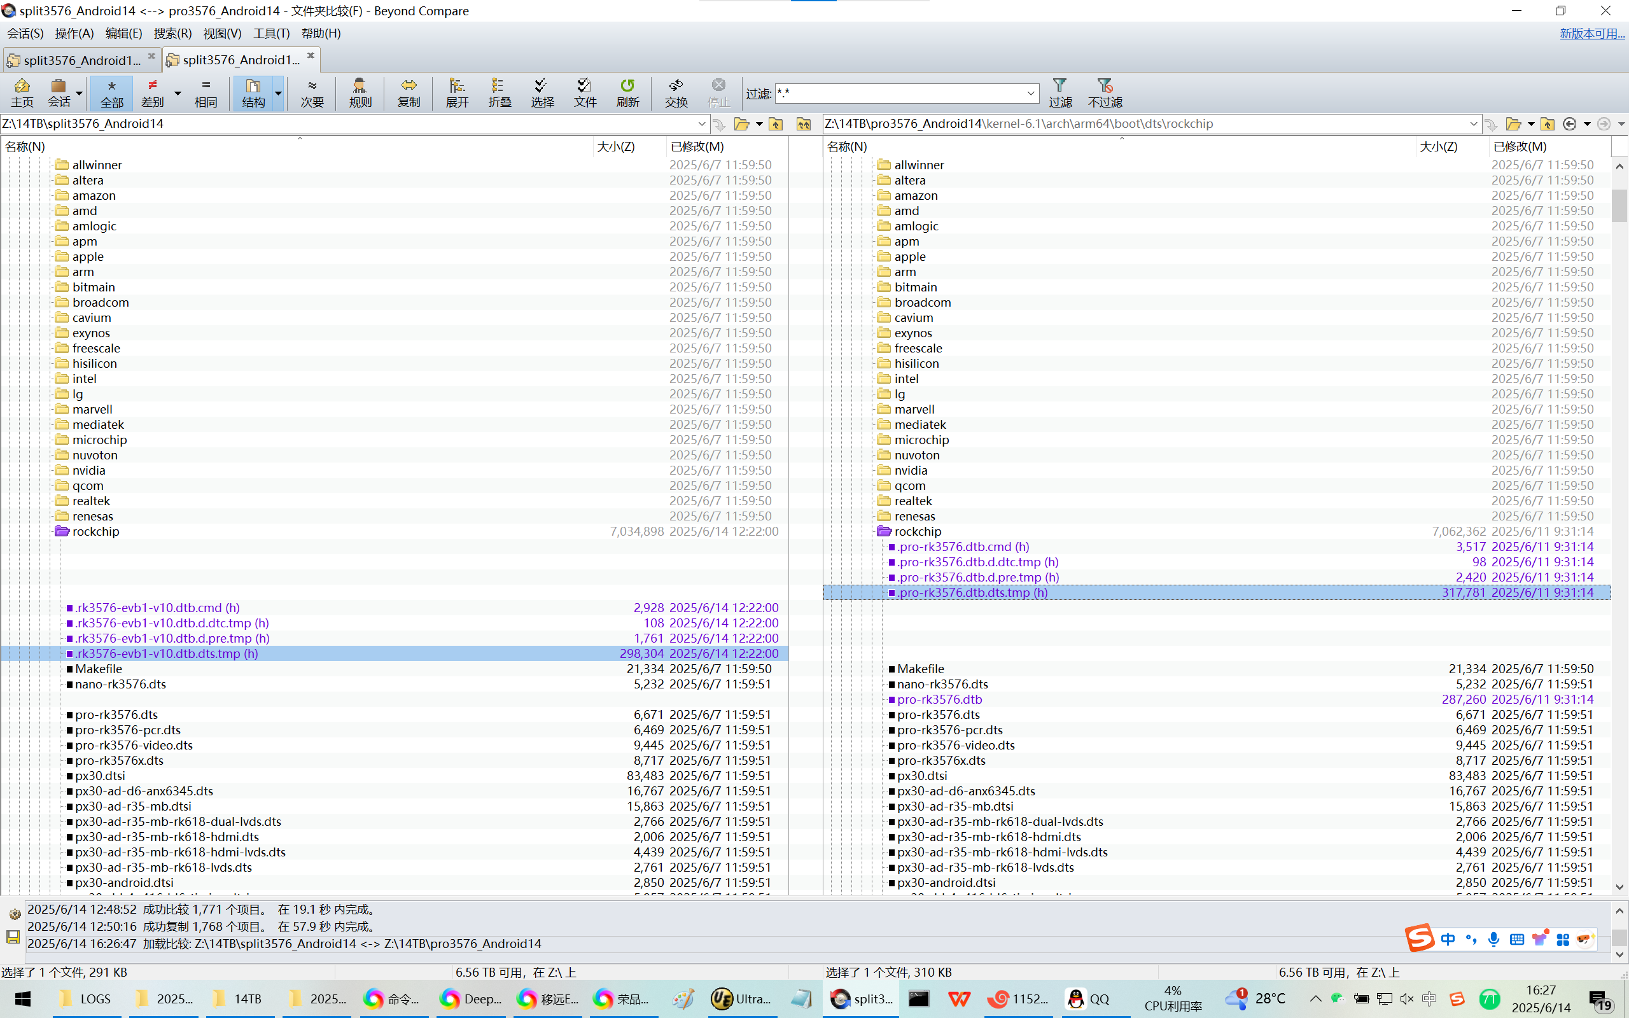The width and height of the screenshot is (1629, 1018).
Task: Click the No filter (不过滤) funnel icon
Action: (1105, 92)
